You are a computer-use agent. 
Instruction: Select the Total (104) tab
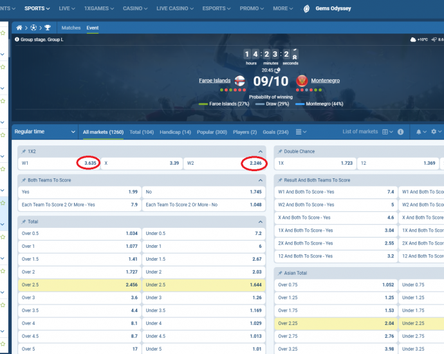click(142, 132)
